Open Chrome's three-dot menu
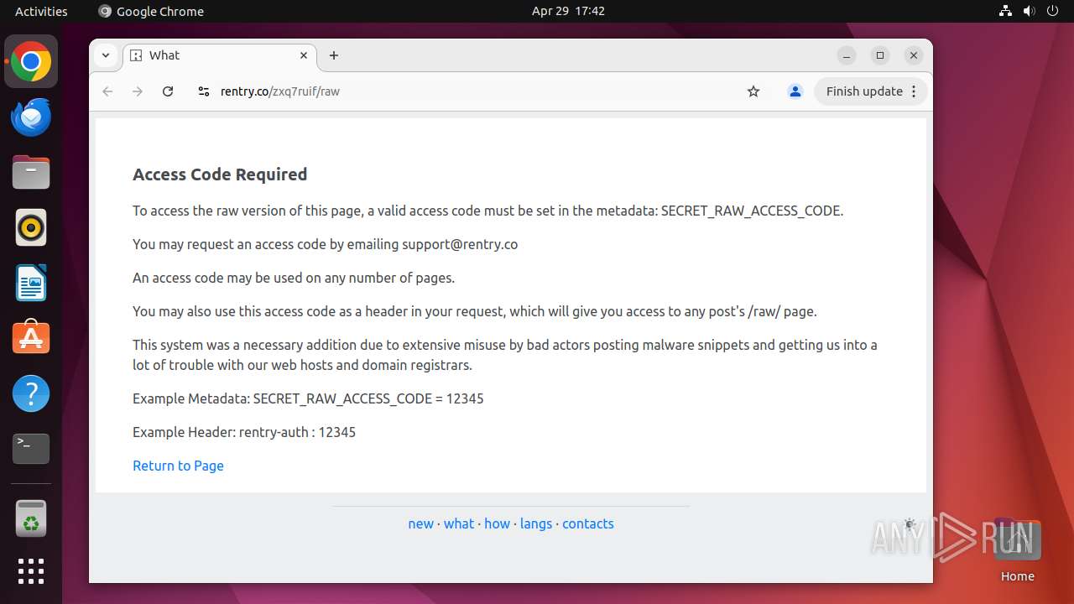 point(915,91)
